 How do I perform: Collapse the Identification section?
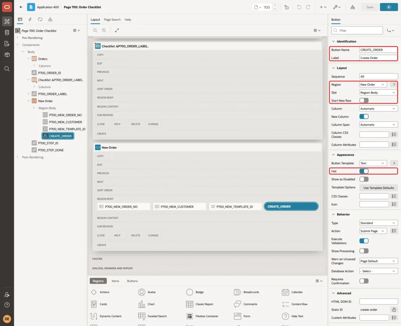[333, 41]
